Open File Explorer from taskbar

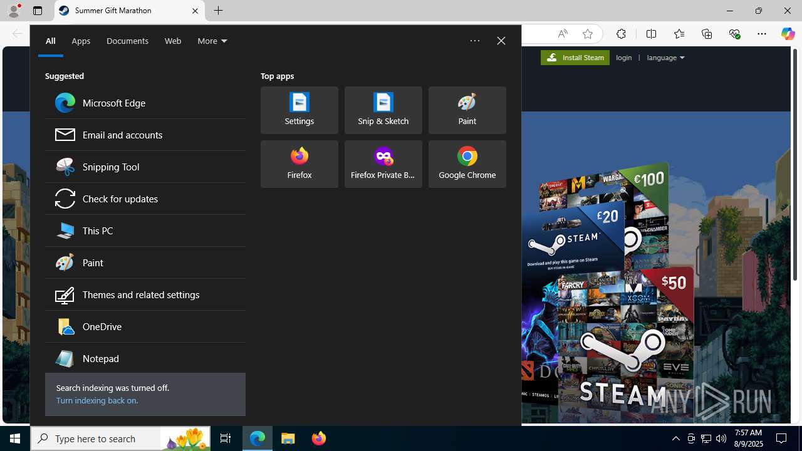pyautogui.click(x=288, y=438)
